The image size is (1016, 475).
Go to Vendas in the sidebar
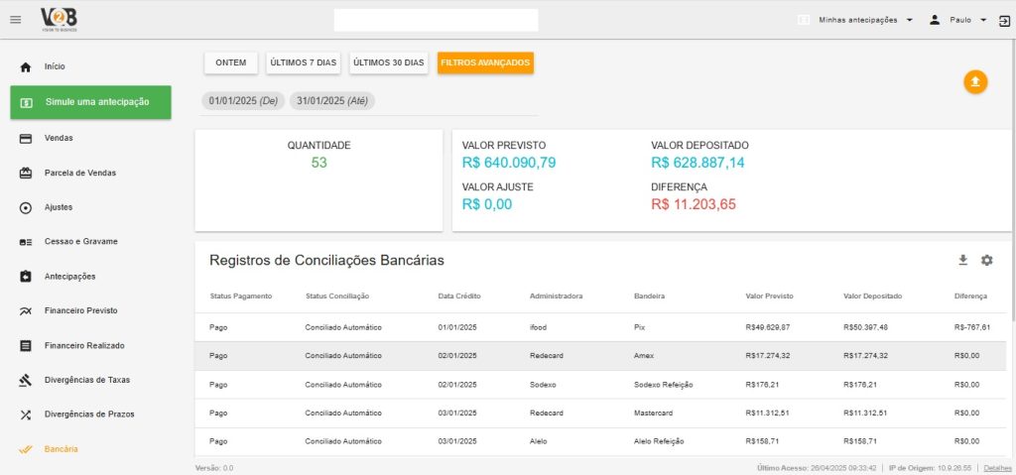[x=59, y=138]
